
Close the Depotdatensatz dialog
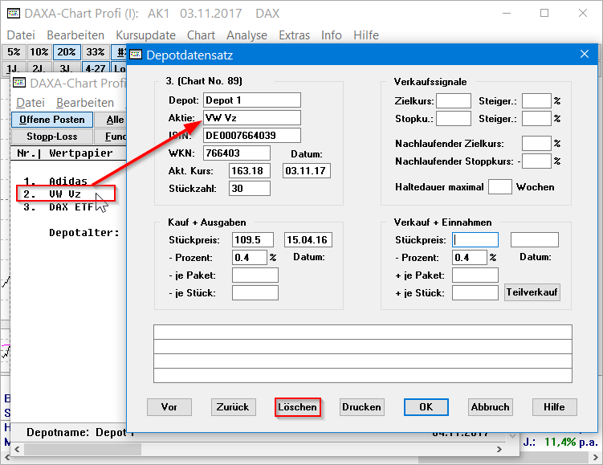pyautogui.click(x=584, y=55)
